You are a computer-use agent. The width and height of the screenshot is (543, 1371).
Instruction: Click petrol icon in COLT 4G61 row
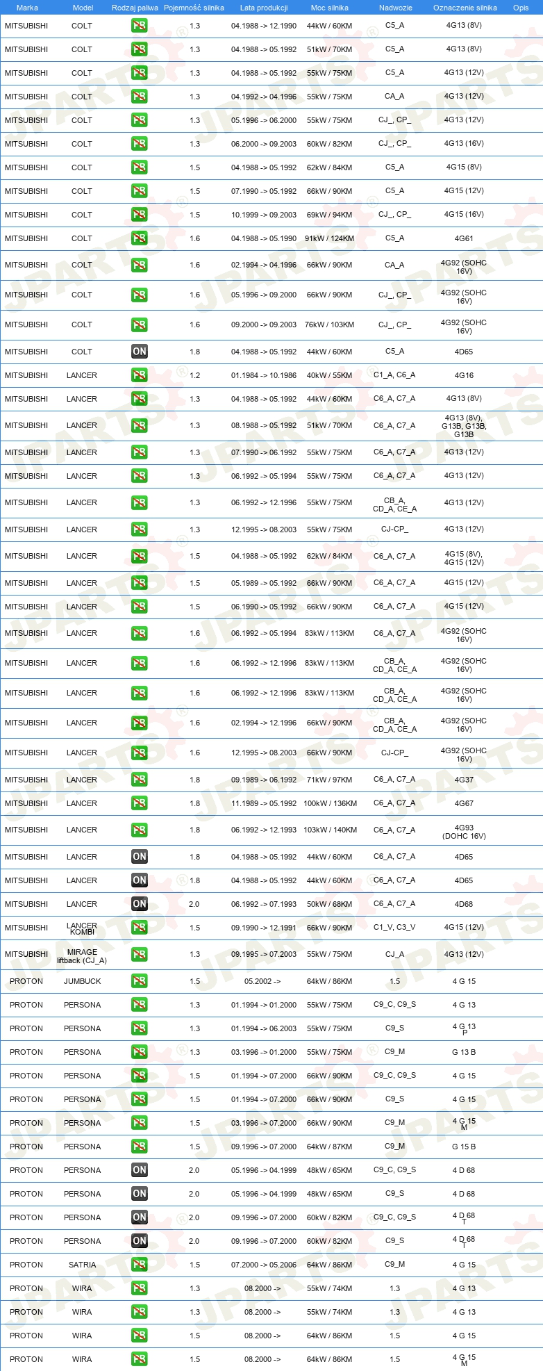(140, 238)
